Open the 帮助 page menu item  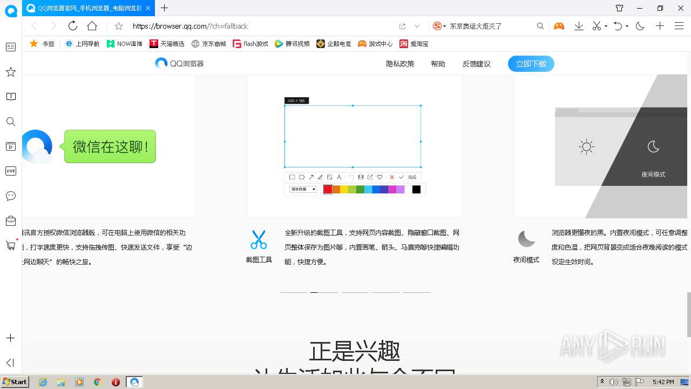pyautogui.click(x=438, y=64)
